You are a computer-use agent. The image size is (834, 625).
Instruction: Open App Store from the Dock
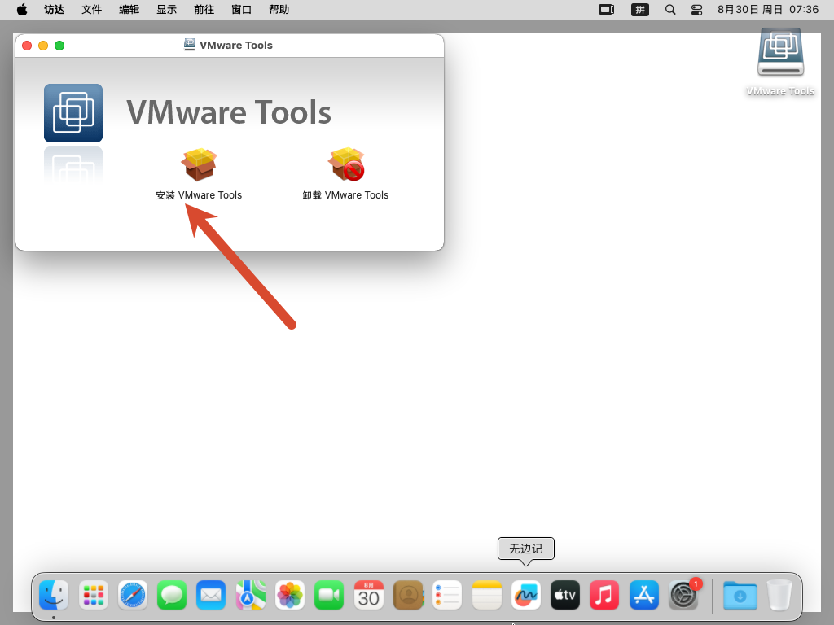(644, 595)
